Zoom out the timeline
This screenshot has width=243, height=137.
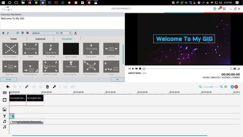point(200,87)
